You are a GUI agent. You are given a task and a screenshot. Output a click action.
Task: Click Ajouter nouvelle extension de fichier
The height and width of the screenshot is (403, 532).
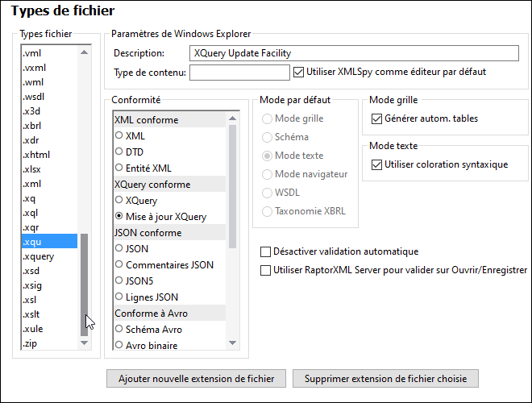pyautogui.click(x=196, y=377)
